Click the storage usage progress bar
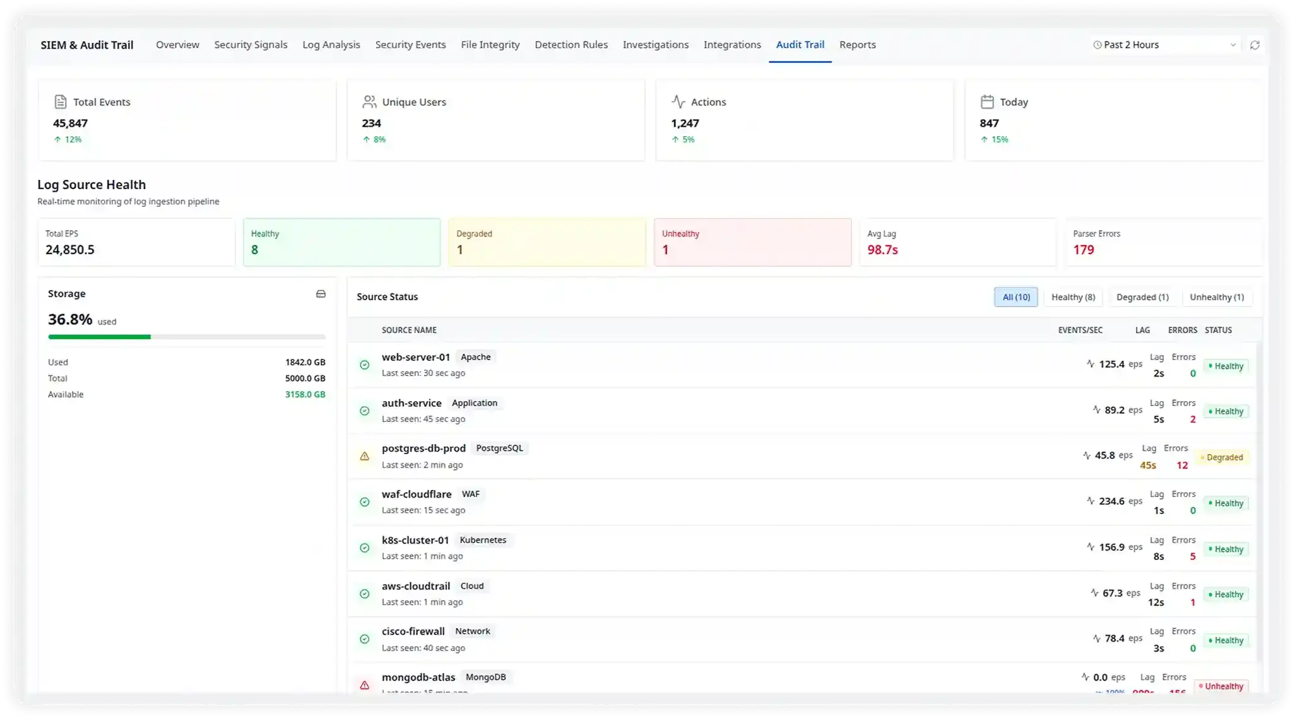1295x719 pixels. (x=187, y=337)
